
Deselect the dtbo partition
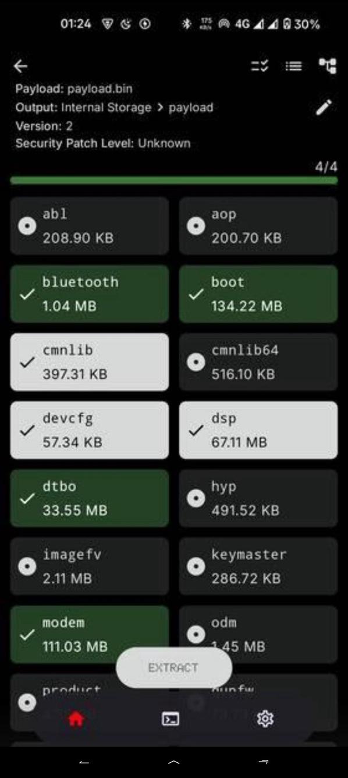click(x=88, y=498)
